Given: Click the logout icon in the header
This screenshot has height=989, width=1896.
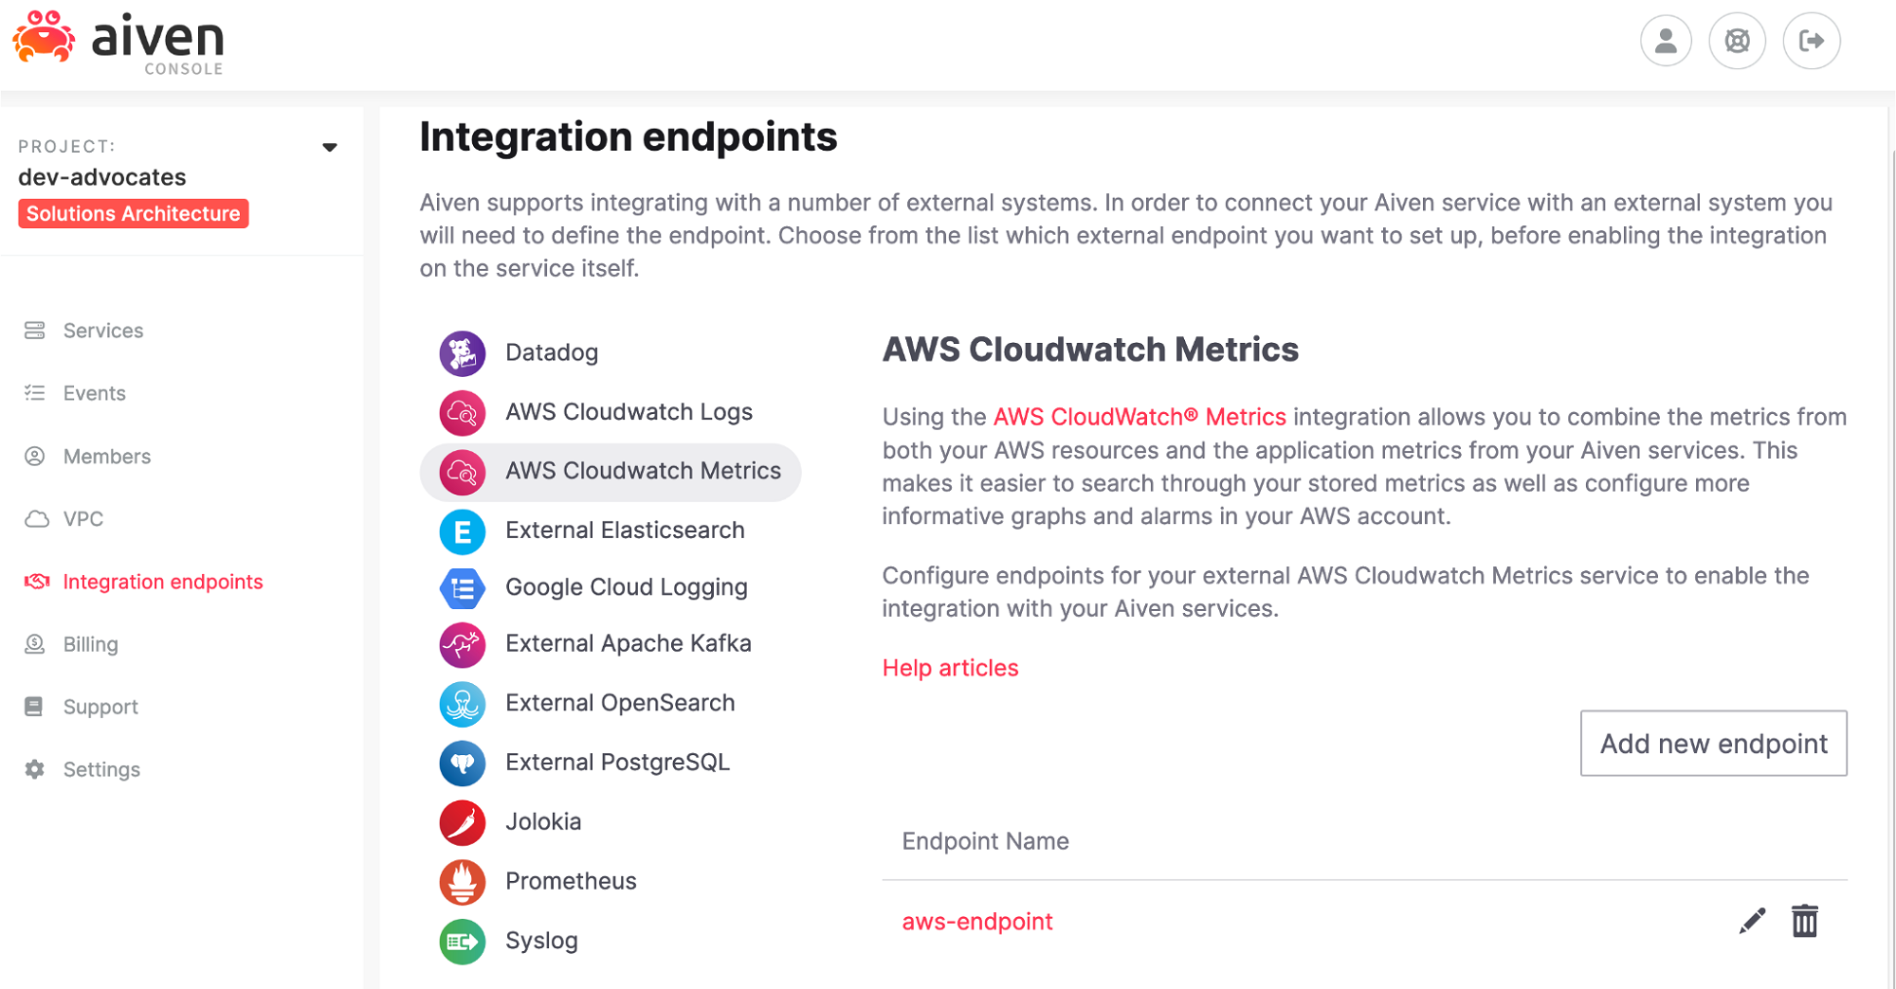Looking at the screenshot, I should 1811,41.
